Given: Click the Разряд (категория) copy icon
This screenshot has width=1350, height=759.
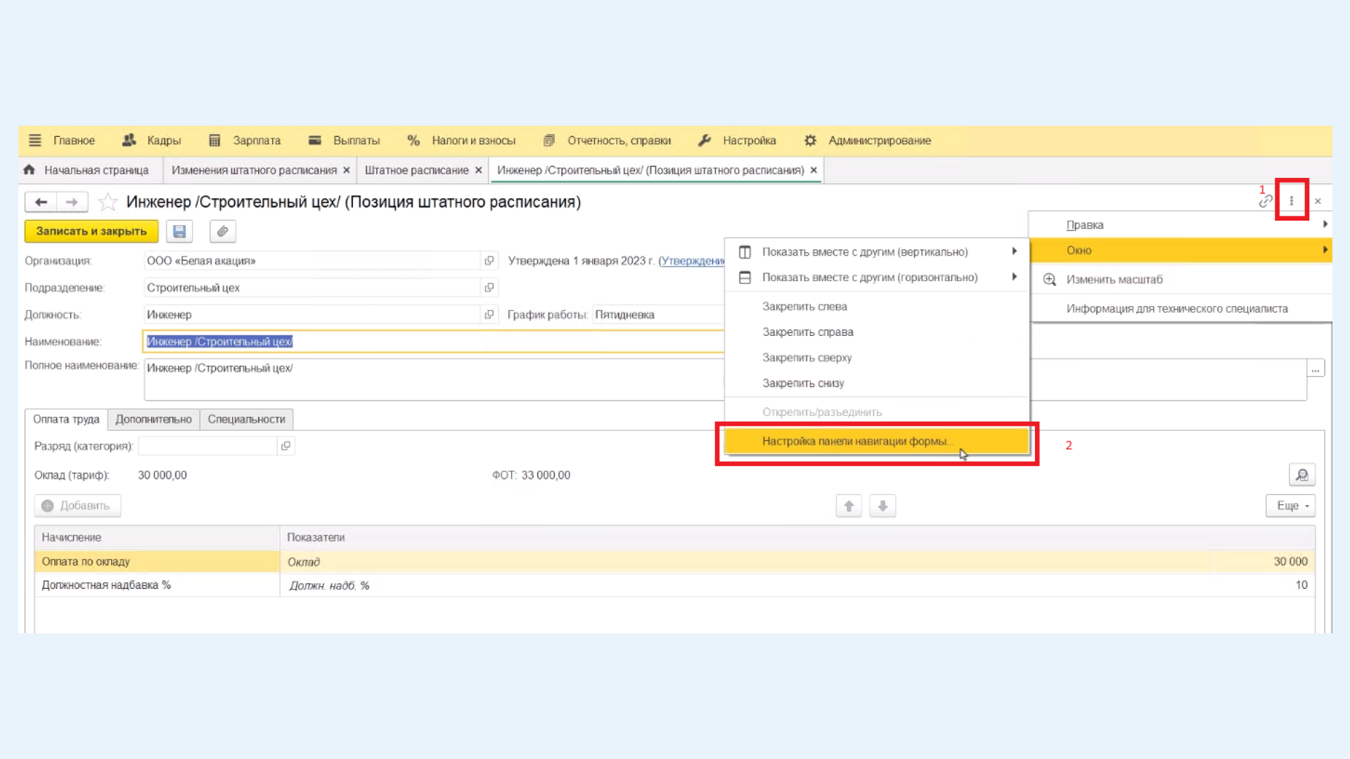Looking at the screenshot, I should 285,446.
